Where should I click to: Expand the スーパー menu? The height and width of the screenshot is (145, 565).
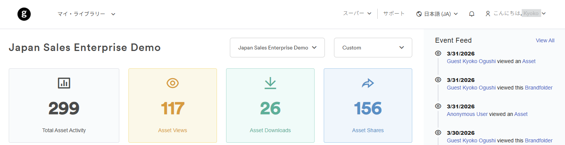[x=357, y=14]
